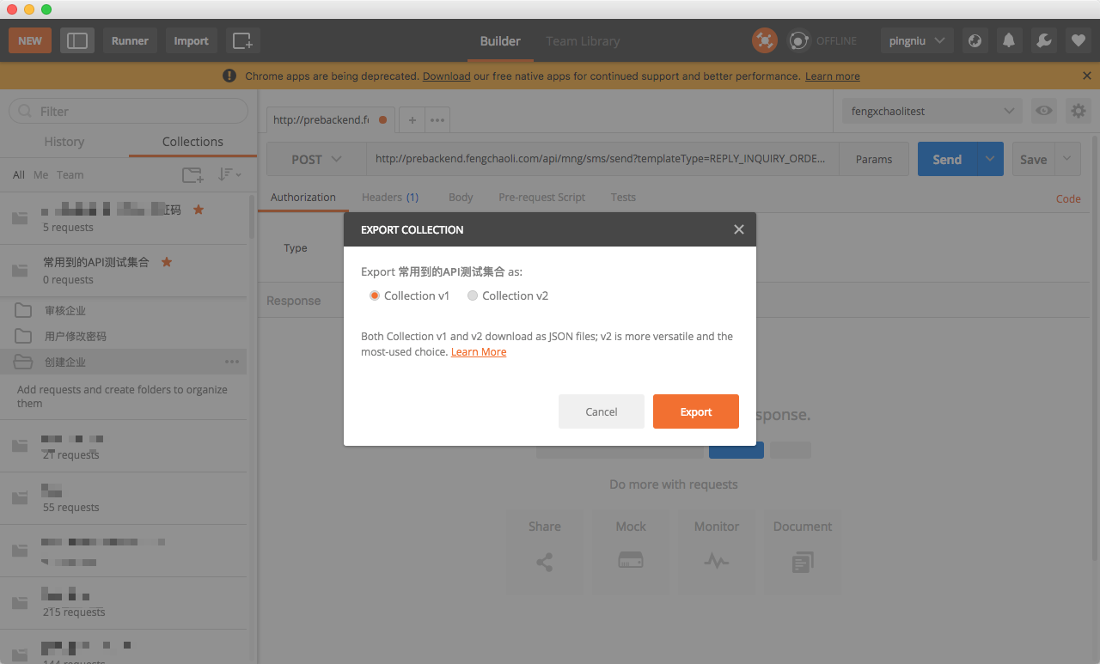The image size is (1100, 664).
Task: Click the Params button
Action: click(874, 159)
